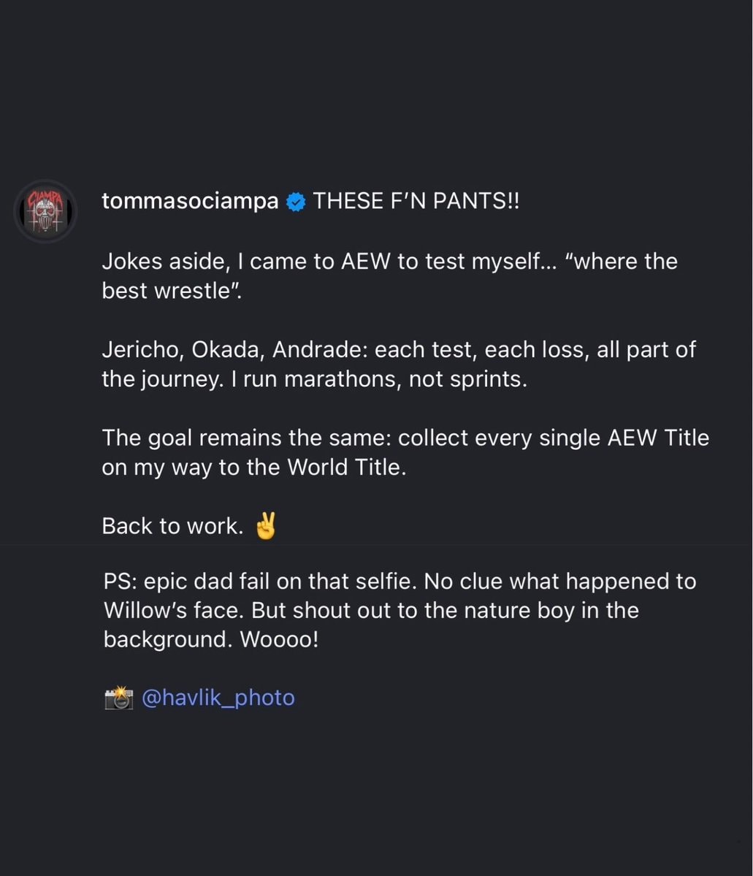Click the peace sign hand emoji

tap(265, 526)
